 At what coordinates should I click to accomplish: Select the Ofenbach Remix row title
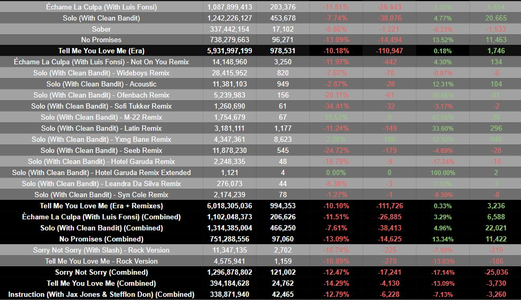101,95
